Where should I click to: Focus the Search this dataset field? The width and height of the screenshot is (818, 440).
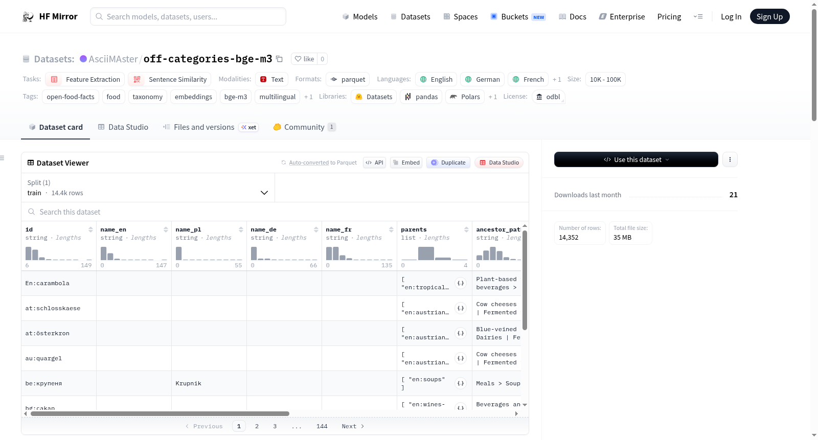[275, 212]
